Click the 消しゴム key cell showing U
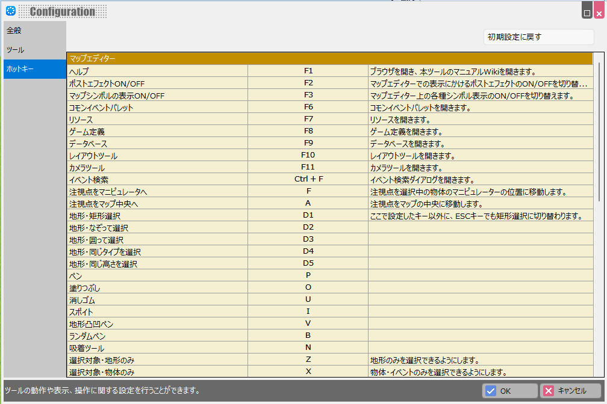Viewport: 607px width, 404px height. pyautogui.click(x=308, y=299)
